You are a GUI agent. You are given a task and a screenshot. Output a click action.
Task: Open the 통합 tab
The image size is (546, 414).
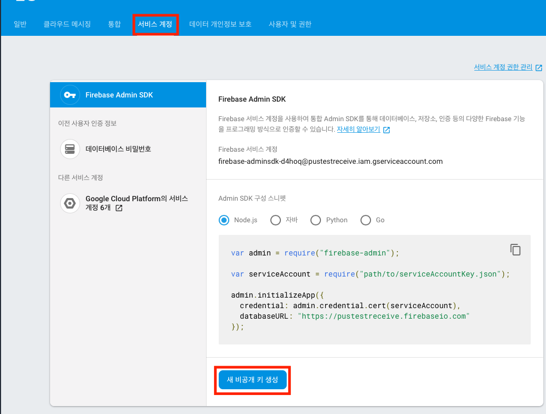click(x=114, y=24)
